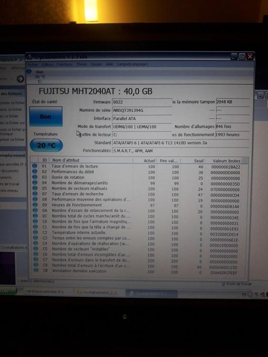Click the CrystalDiskInfo title bar icon

[x=30, y=57]
